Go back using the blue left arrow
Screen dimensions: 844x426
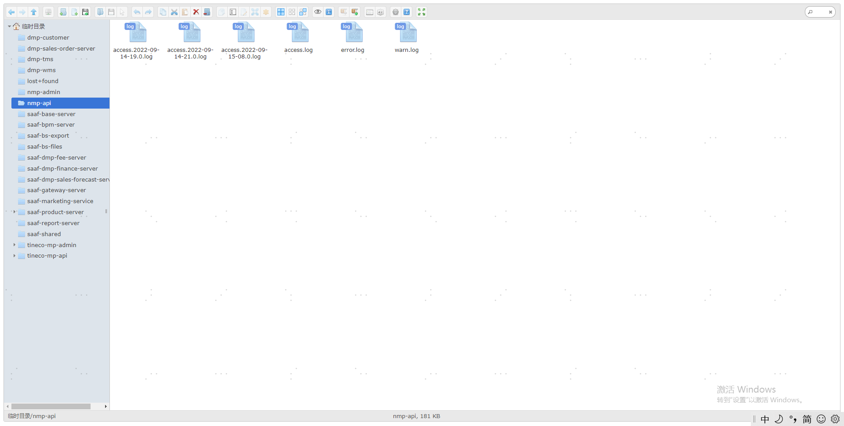(x=11, y=12)
